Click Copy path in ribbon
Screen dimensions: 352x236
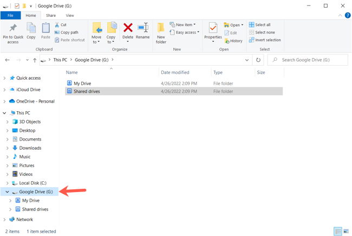[x=67, y=33]
